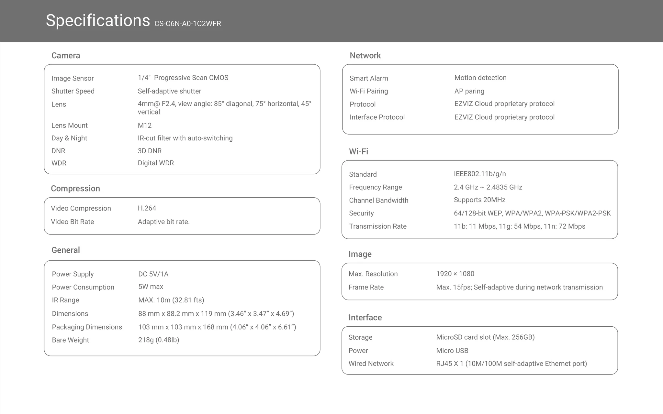Screen dimensions: 663x414
Task: Click the Wi-Fi section heading
Action: click(x=358, y=152)
